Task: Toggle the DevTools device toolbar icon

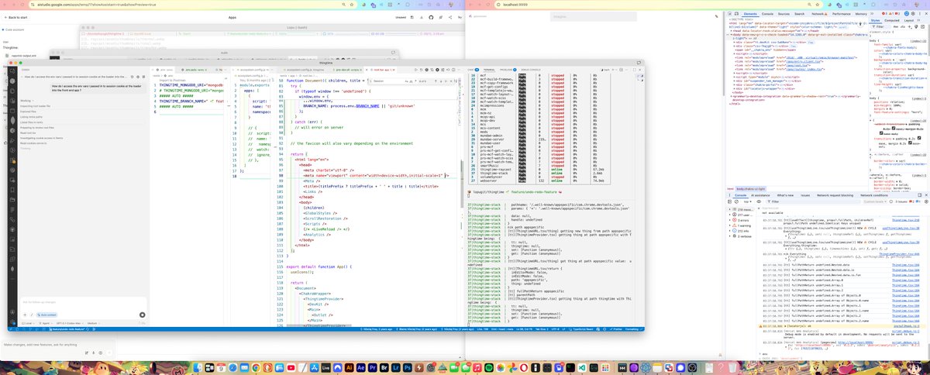Action: click(x=736, y=14)
